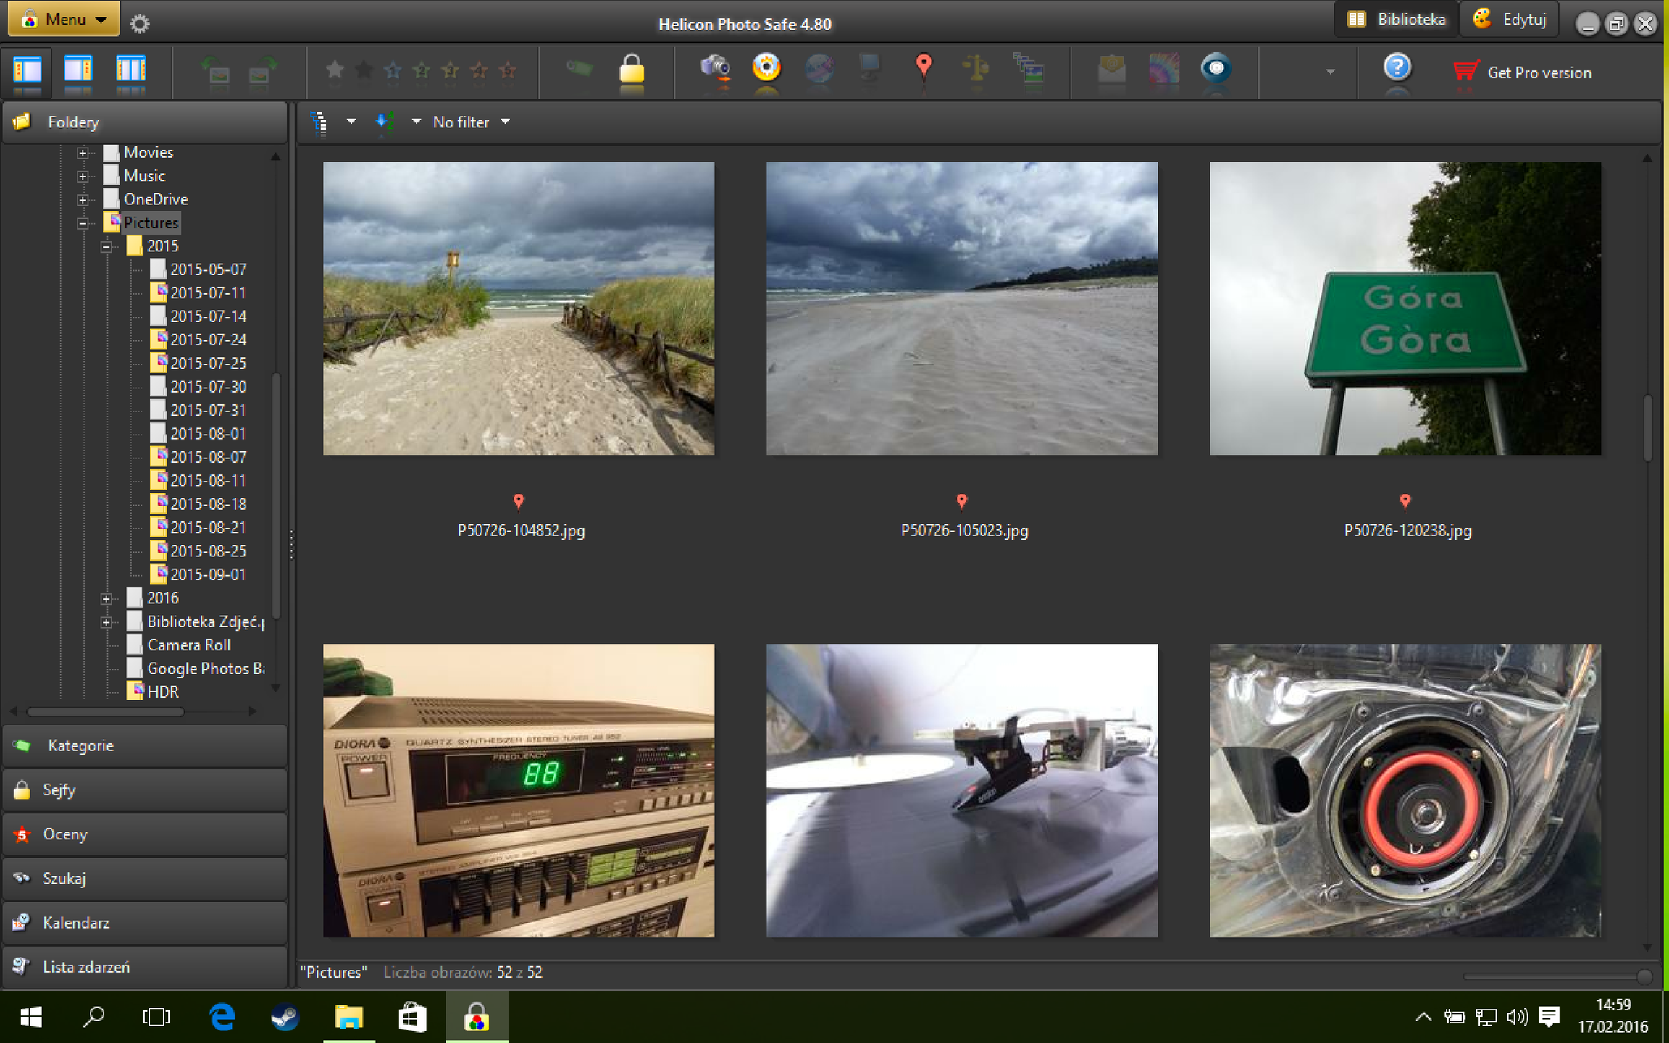The image size is (1669, 1043).
Task: Switch to the Edytuj tab
Action: coord(1510,20)
